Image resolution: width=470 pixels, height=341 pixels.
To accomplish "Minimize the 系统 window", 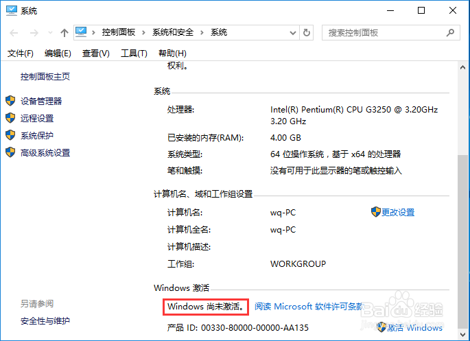I will point(390,10).
